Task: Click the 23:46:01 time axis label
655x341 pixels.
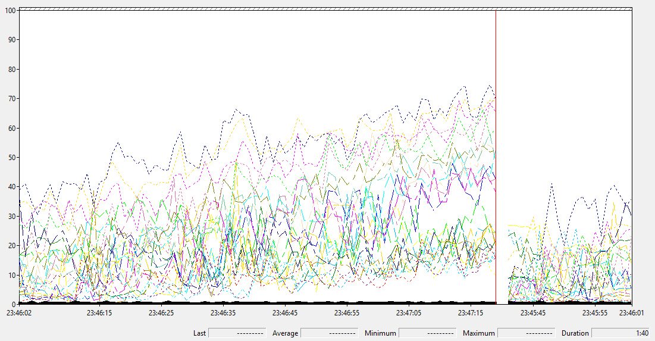Action: tap(631, 312)
